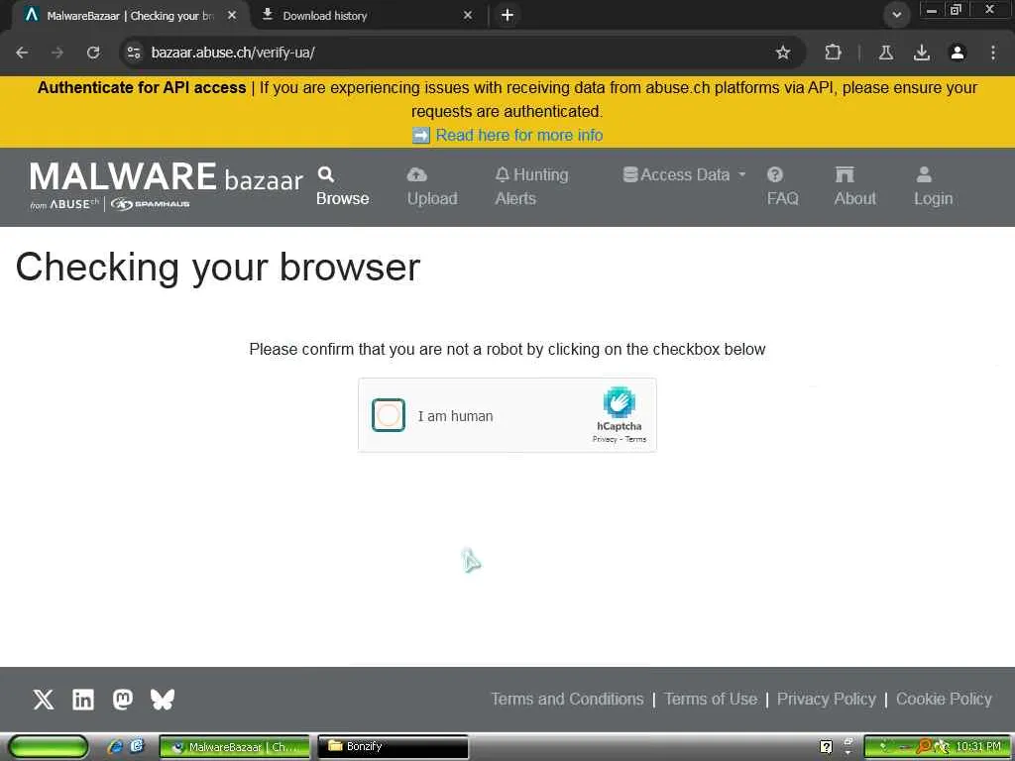This screenshot has height=761, width=1015.
Task: Open a new browser tab
Action: 507,16
